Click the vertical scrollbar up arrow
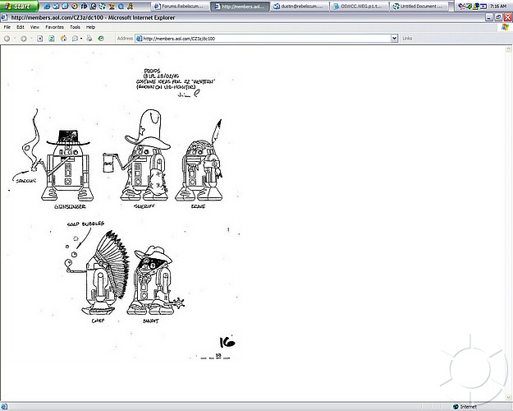513x411 pixels. pyautogui.click(x=509, y=49)
